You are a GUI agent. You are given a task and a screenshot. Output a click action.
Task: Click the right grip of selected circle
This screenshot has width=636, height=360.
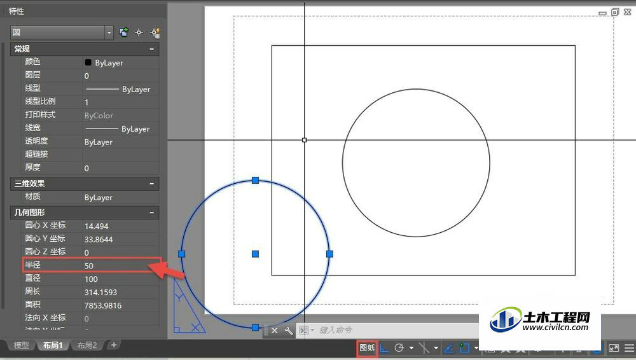point(329,254)
